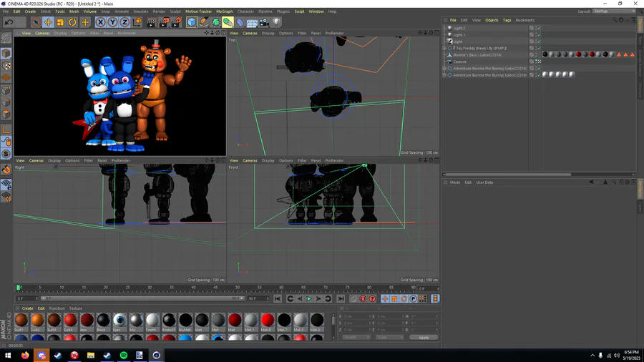
Task: Click the Camera object icon in toolbar
Action: click(264, 22)
